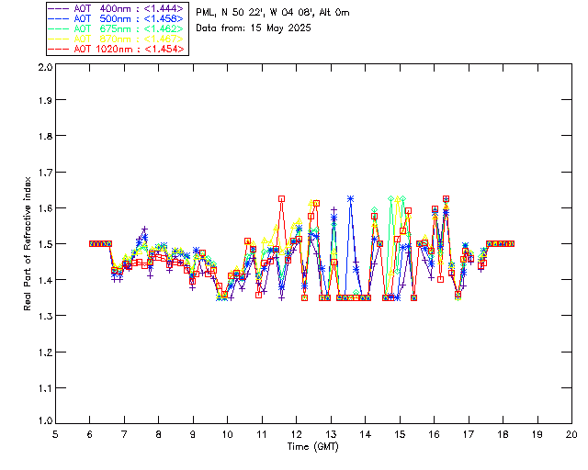Click the 14 hour x-axis label
Screen dimensions: 588x470
366,434
